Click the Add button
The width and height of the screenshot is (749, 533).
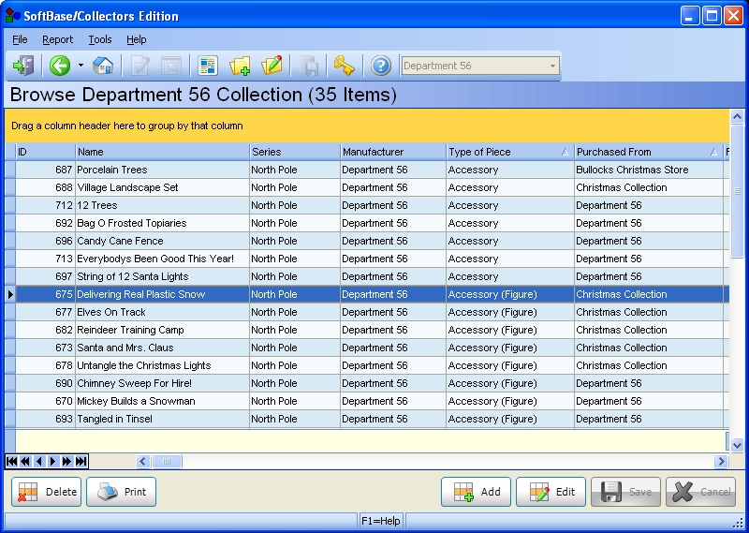pos(476,492)
